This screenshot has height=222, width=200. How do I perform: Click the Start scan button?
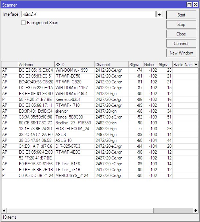(x=181, y=15)
